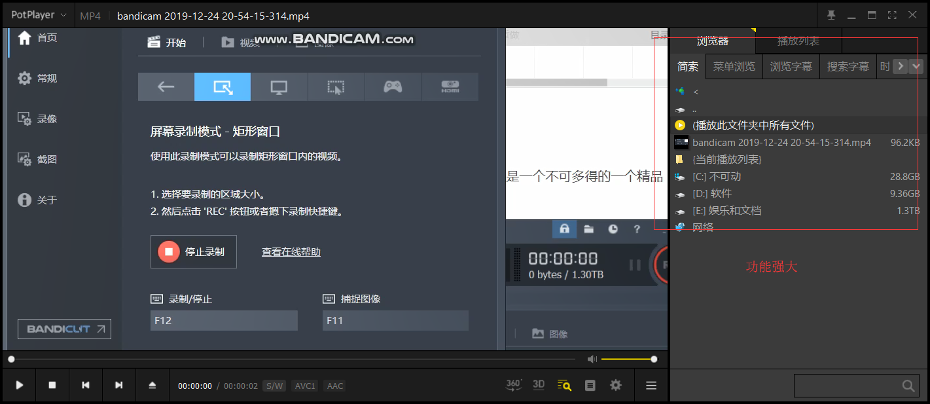Screen dimensions: 930x404
Task: Toggle 360° video mode
Action: 514,385
